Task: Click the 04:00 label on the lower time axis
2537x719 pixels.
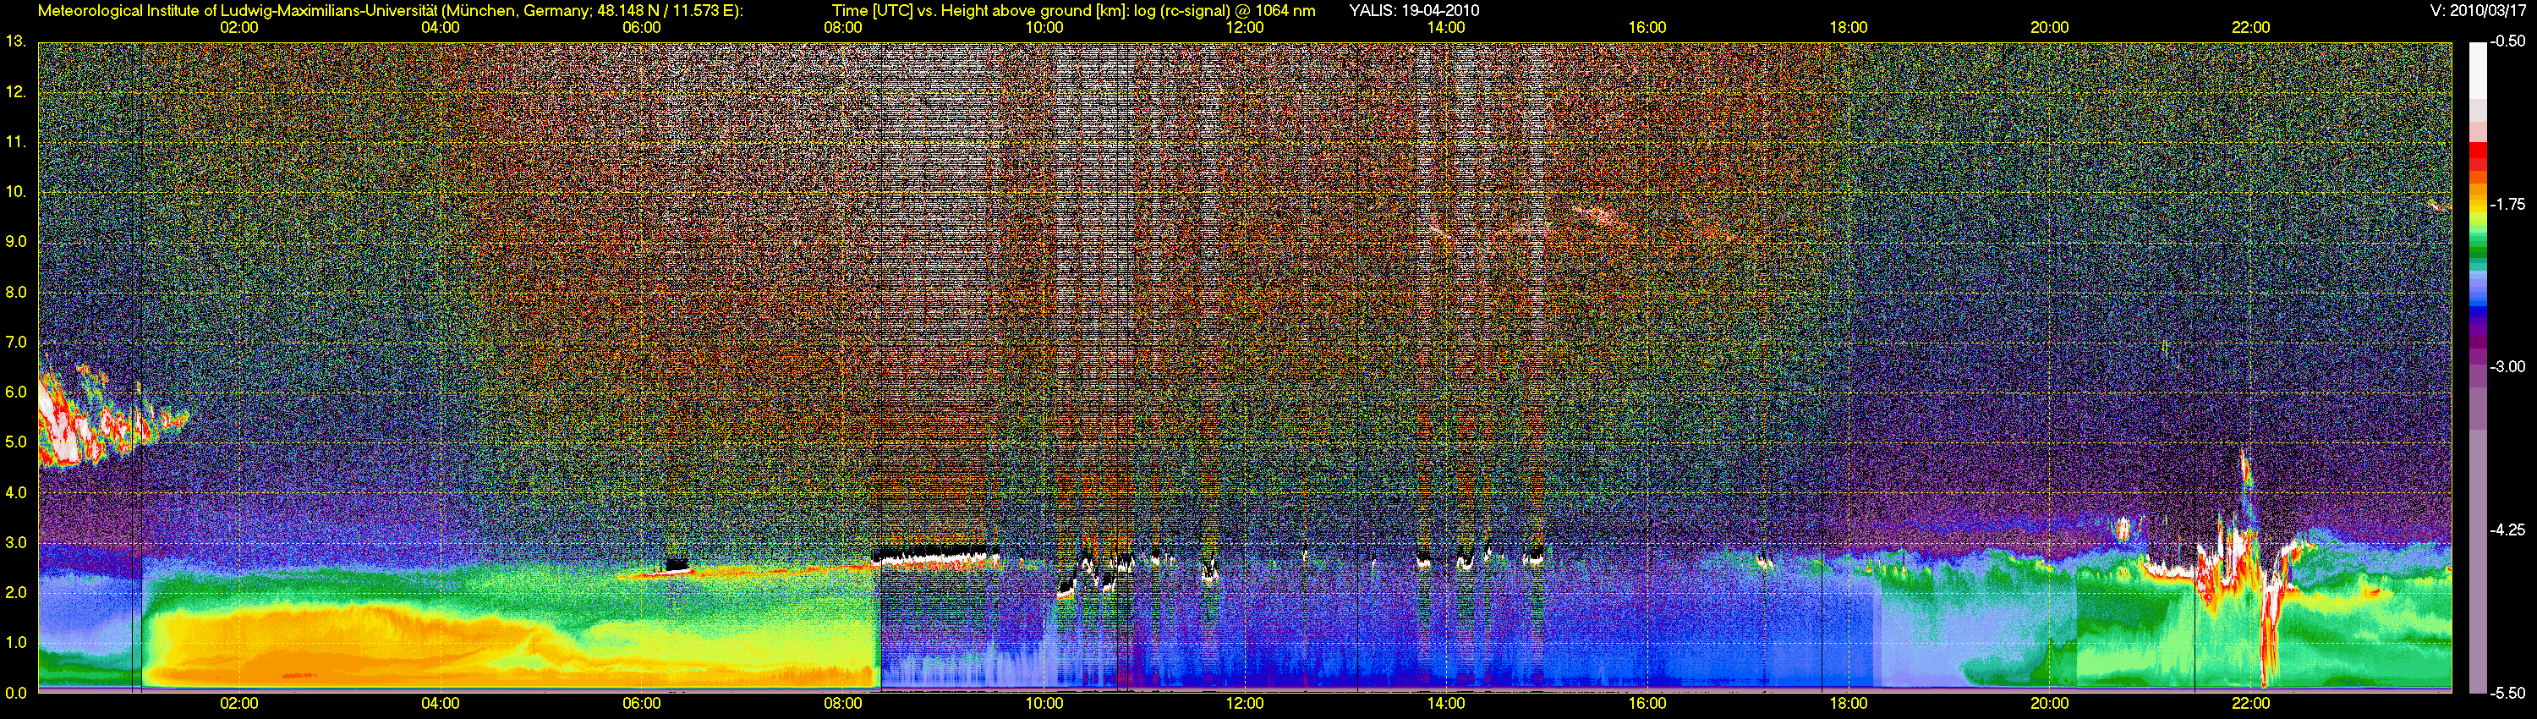Action: [x=441, y=703]
